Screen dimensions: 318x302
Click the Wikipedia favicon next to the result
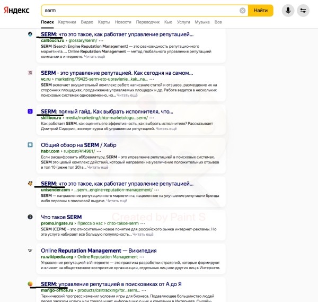[x=30, y=251]
